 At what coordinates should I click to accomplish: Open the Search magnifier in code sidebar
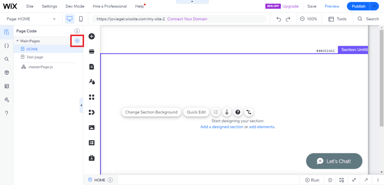[7, 59]
